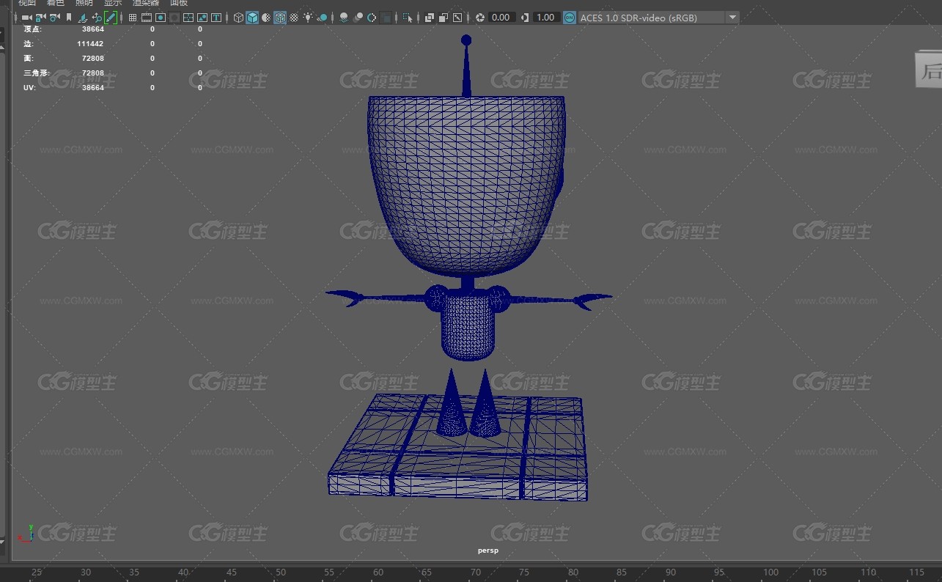The image size is (942, 582).
Task: Switch to wireframe cube display
Action: click(238, 18)
